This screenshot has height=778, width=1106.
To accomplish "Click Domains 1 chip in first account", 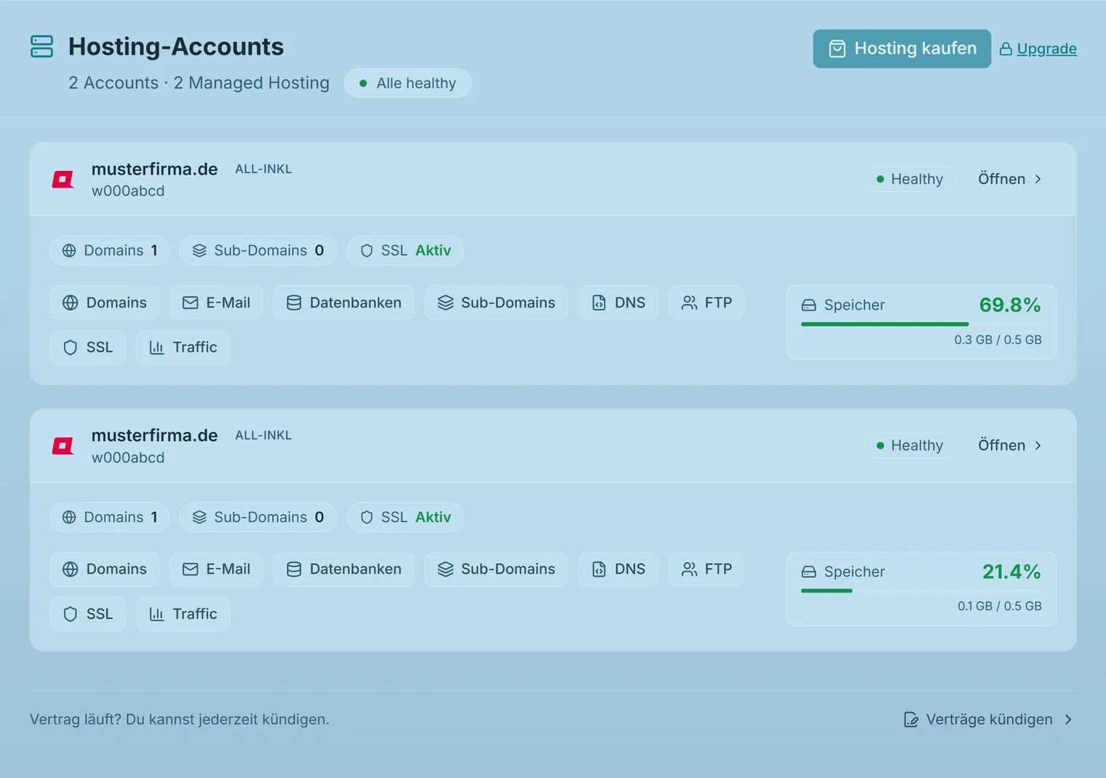I will click(110, 251).
